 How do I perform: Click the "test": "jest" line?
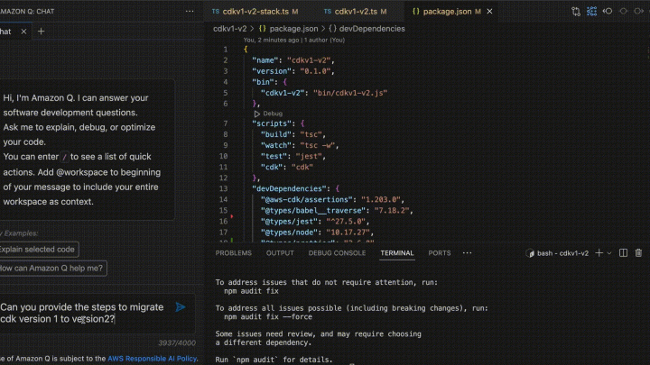[293, 157]
